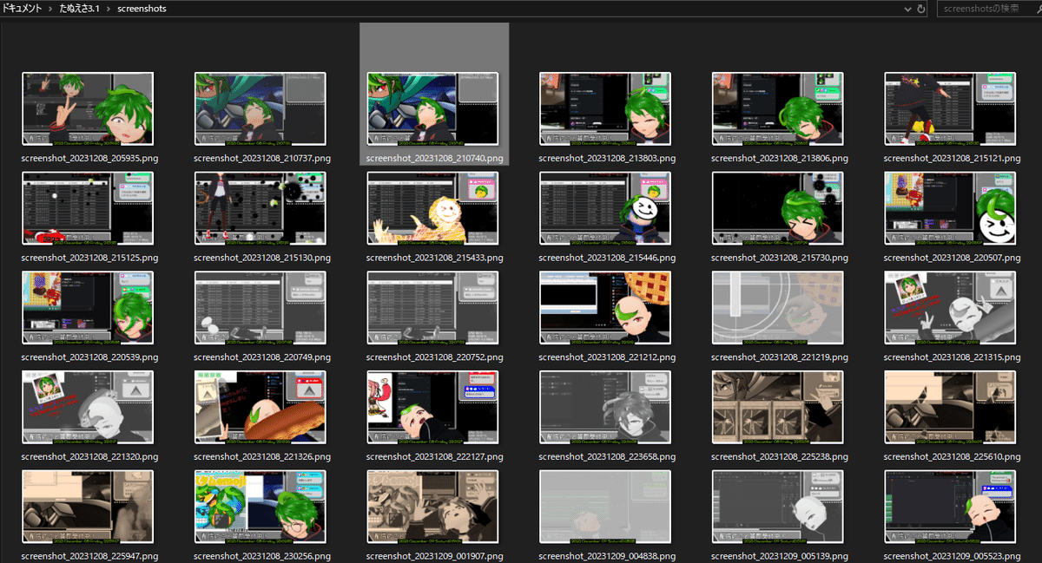Viewport: 1042px width, 563px height.
Task: Select thumbnail screenshot_20231208_215121.png
Action: 950,108
